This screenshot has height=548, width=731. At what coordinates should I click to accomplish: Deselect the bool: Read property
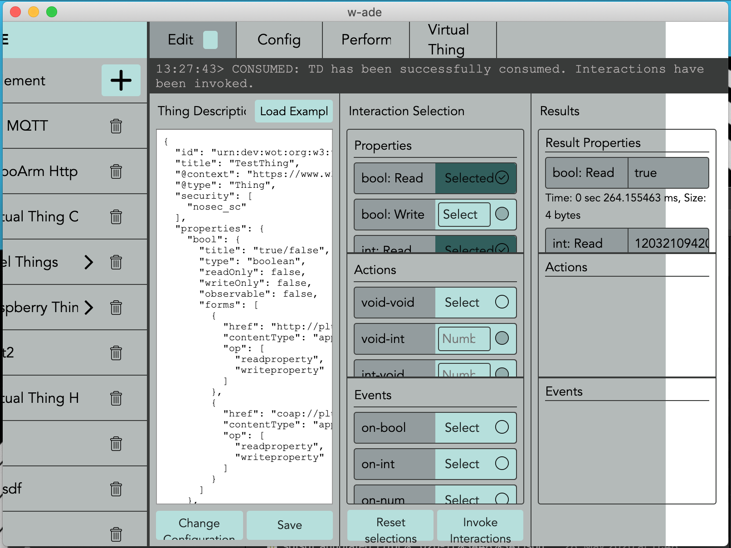[476, 178]
